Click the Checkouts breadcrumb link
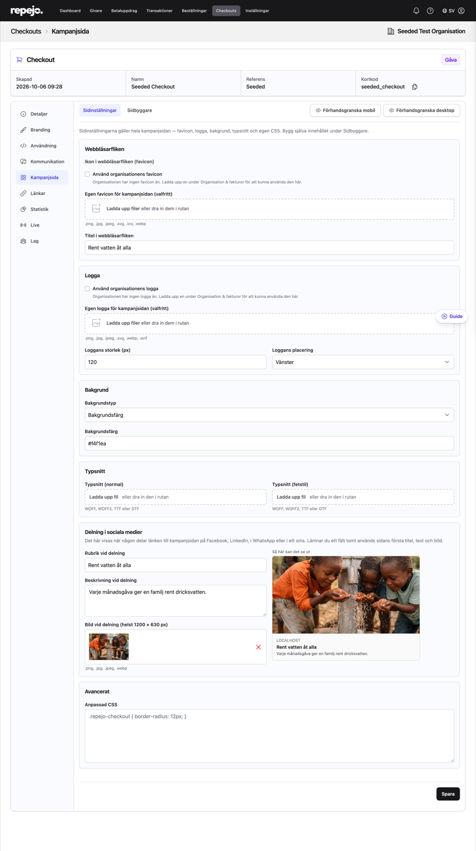This screenshot has height=851, width=476. click(x=26, y=31)
